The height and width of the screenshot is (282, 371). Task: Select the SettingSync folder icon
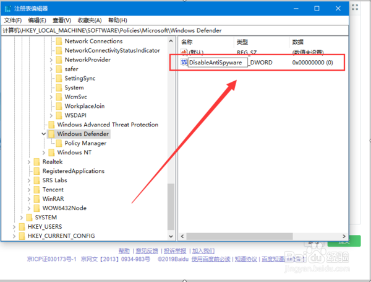[x=59, y=78]
